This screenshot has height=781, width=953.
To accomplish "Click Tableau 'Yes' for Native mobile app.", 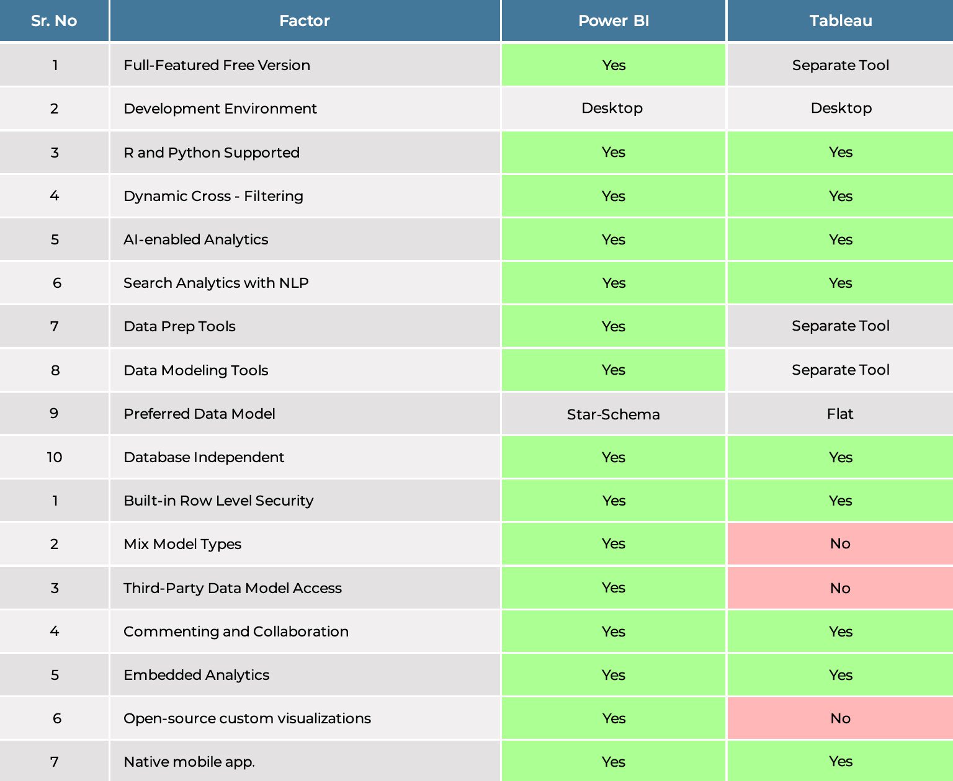I will [841, 761].
